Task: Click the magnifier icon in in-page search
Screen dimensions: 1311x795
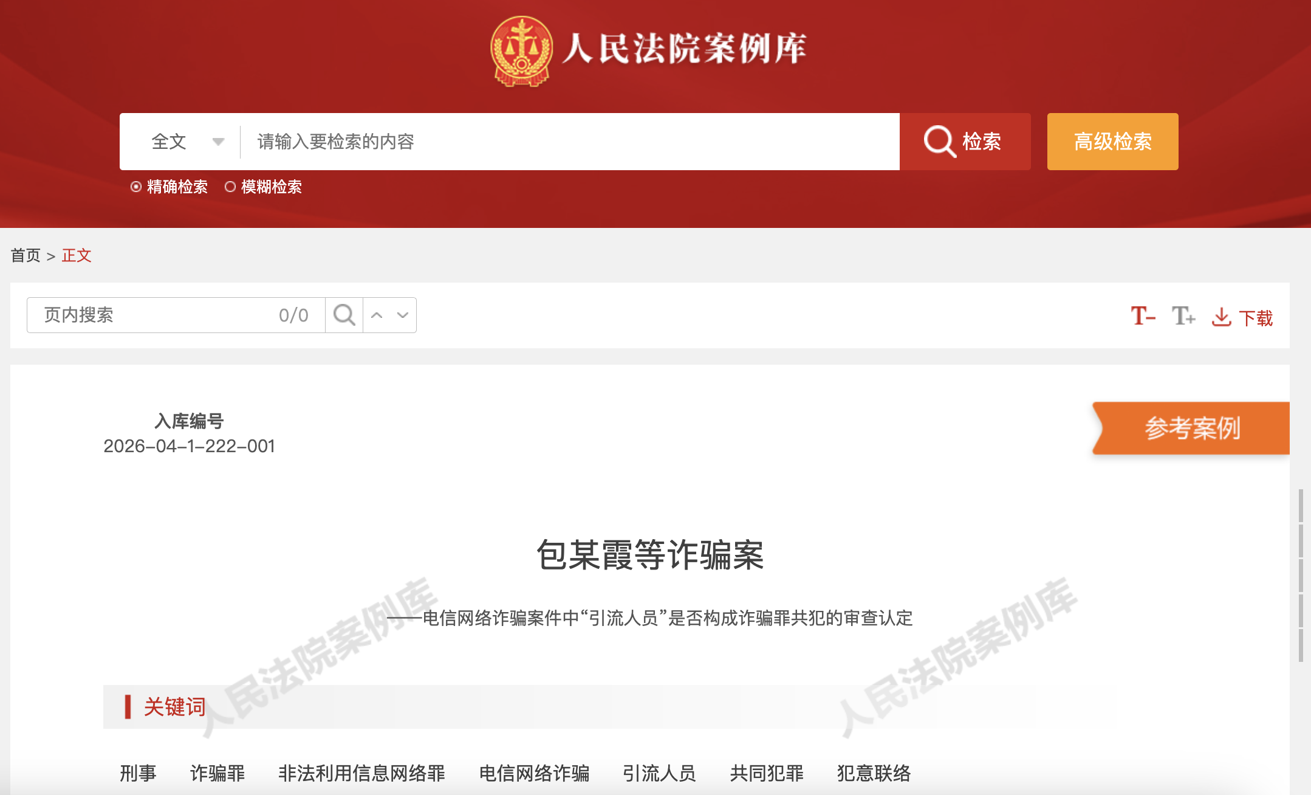Action: 344,315
